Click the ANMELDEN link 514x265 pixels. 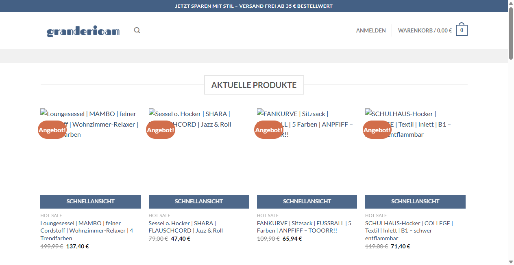point(371,30)
